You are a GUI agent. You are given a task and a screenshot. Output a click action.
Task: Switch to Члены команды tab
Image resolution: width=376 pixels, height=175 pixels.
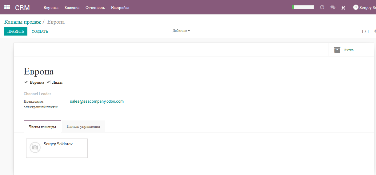[x=42, y=127]
